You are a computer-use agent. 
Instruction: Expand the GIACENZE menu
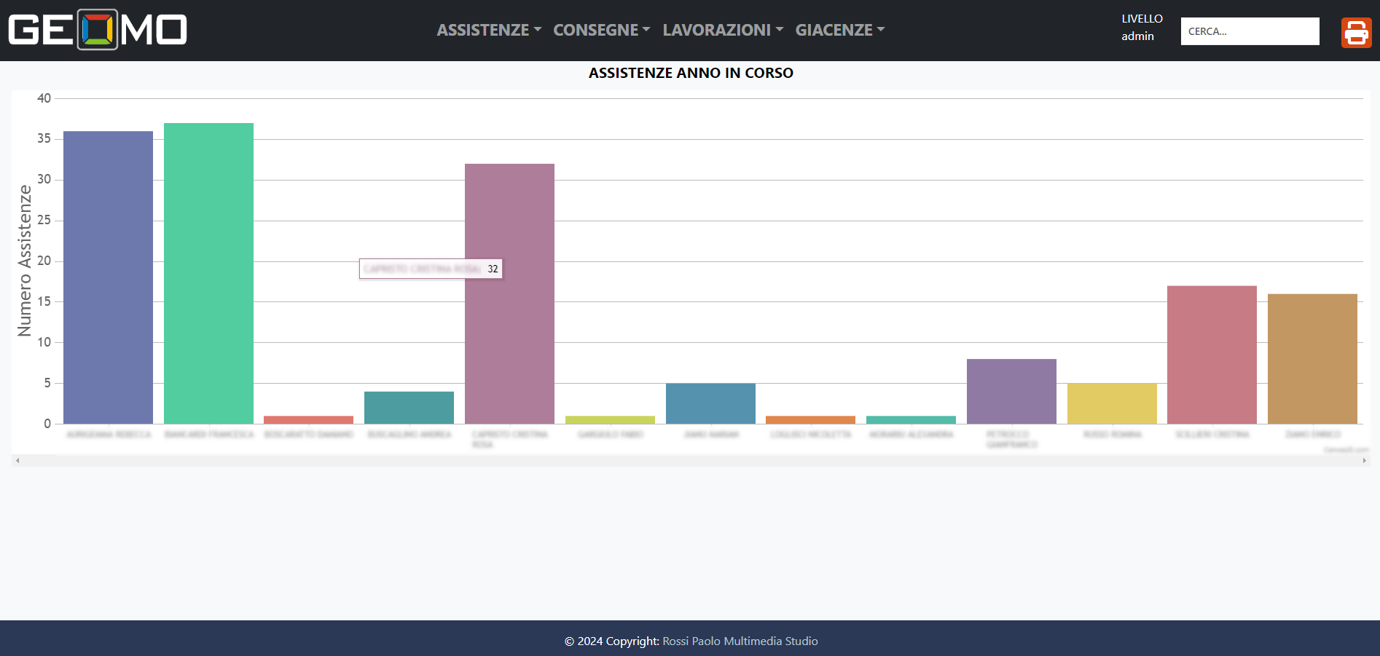click(840, 30)
